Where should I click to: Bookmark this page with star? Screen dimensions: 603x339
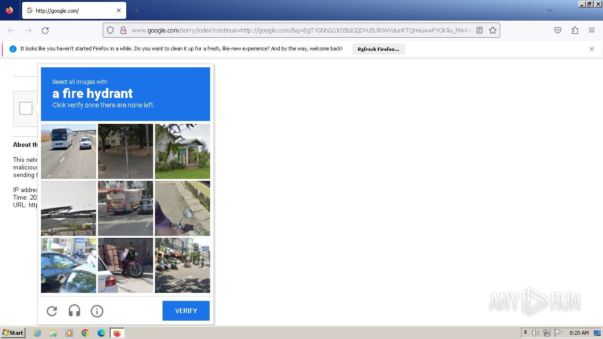coord(493,30)
